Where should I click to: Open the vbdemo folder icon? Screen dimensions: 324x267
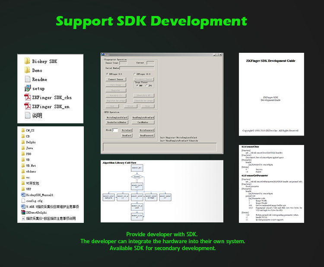click(x=23, y=171)
